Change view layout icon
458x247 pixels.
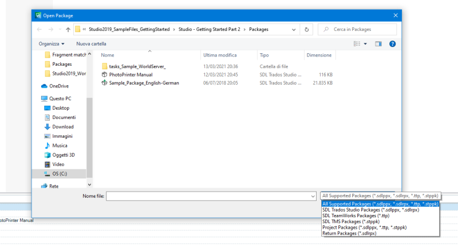(357, 44)
